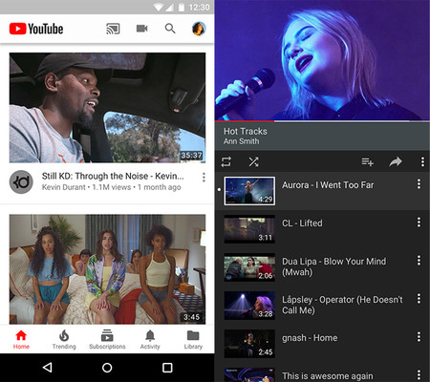Switch to the Trending tab

64,340
